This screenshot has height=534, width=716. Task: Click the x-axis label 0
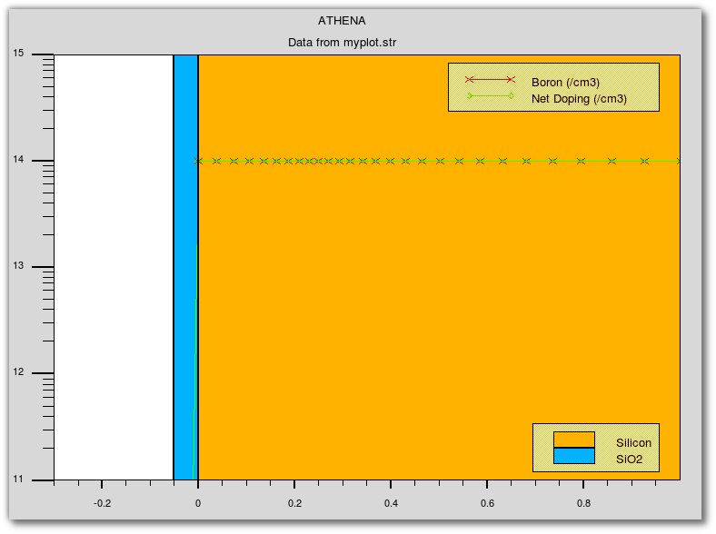point(198,503)
